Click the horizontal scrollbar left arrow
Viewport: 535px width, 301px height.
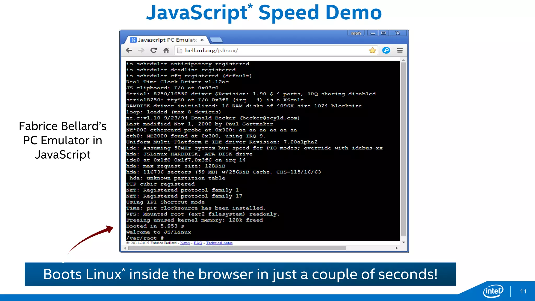pos(125,248)
